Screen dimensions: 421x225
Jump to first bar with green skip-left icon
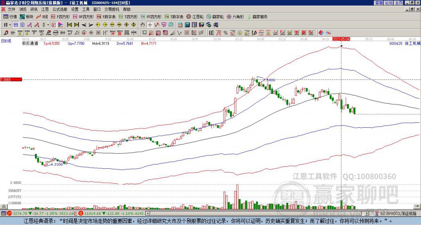point(69,25)
